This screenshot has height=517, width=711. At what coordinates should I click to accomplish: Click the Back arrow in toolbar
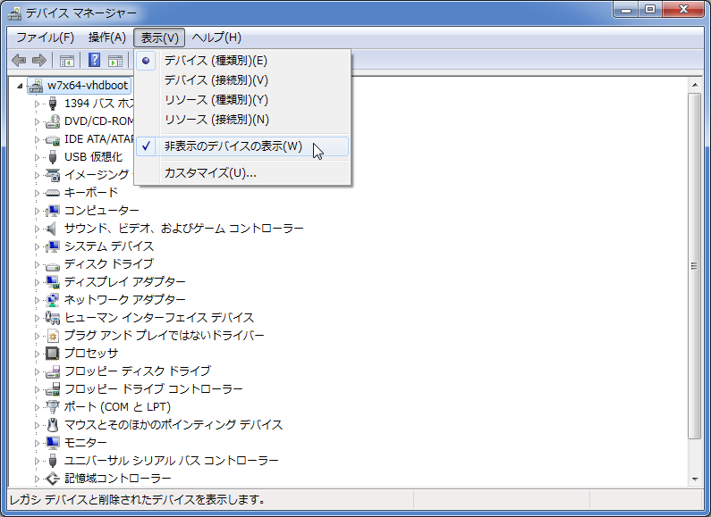[19, 61]
